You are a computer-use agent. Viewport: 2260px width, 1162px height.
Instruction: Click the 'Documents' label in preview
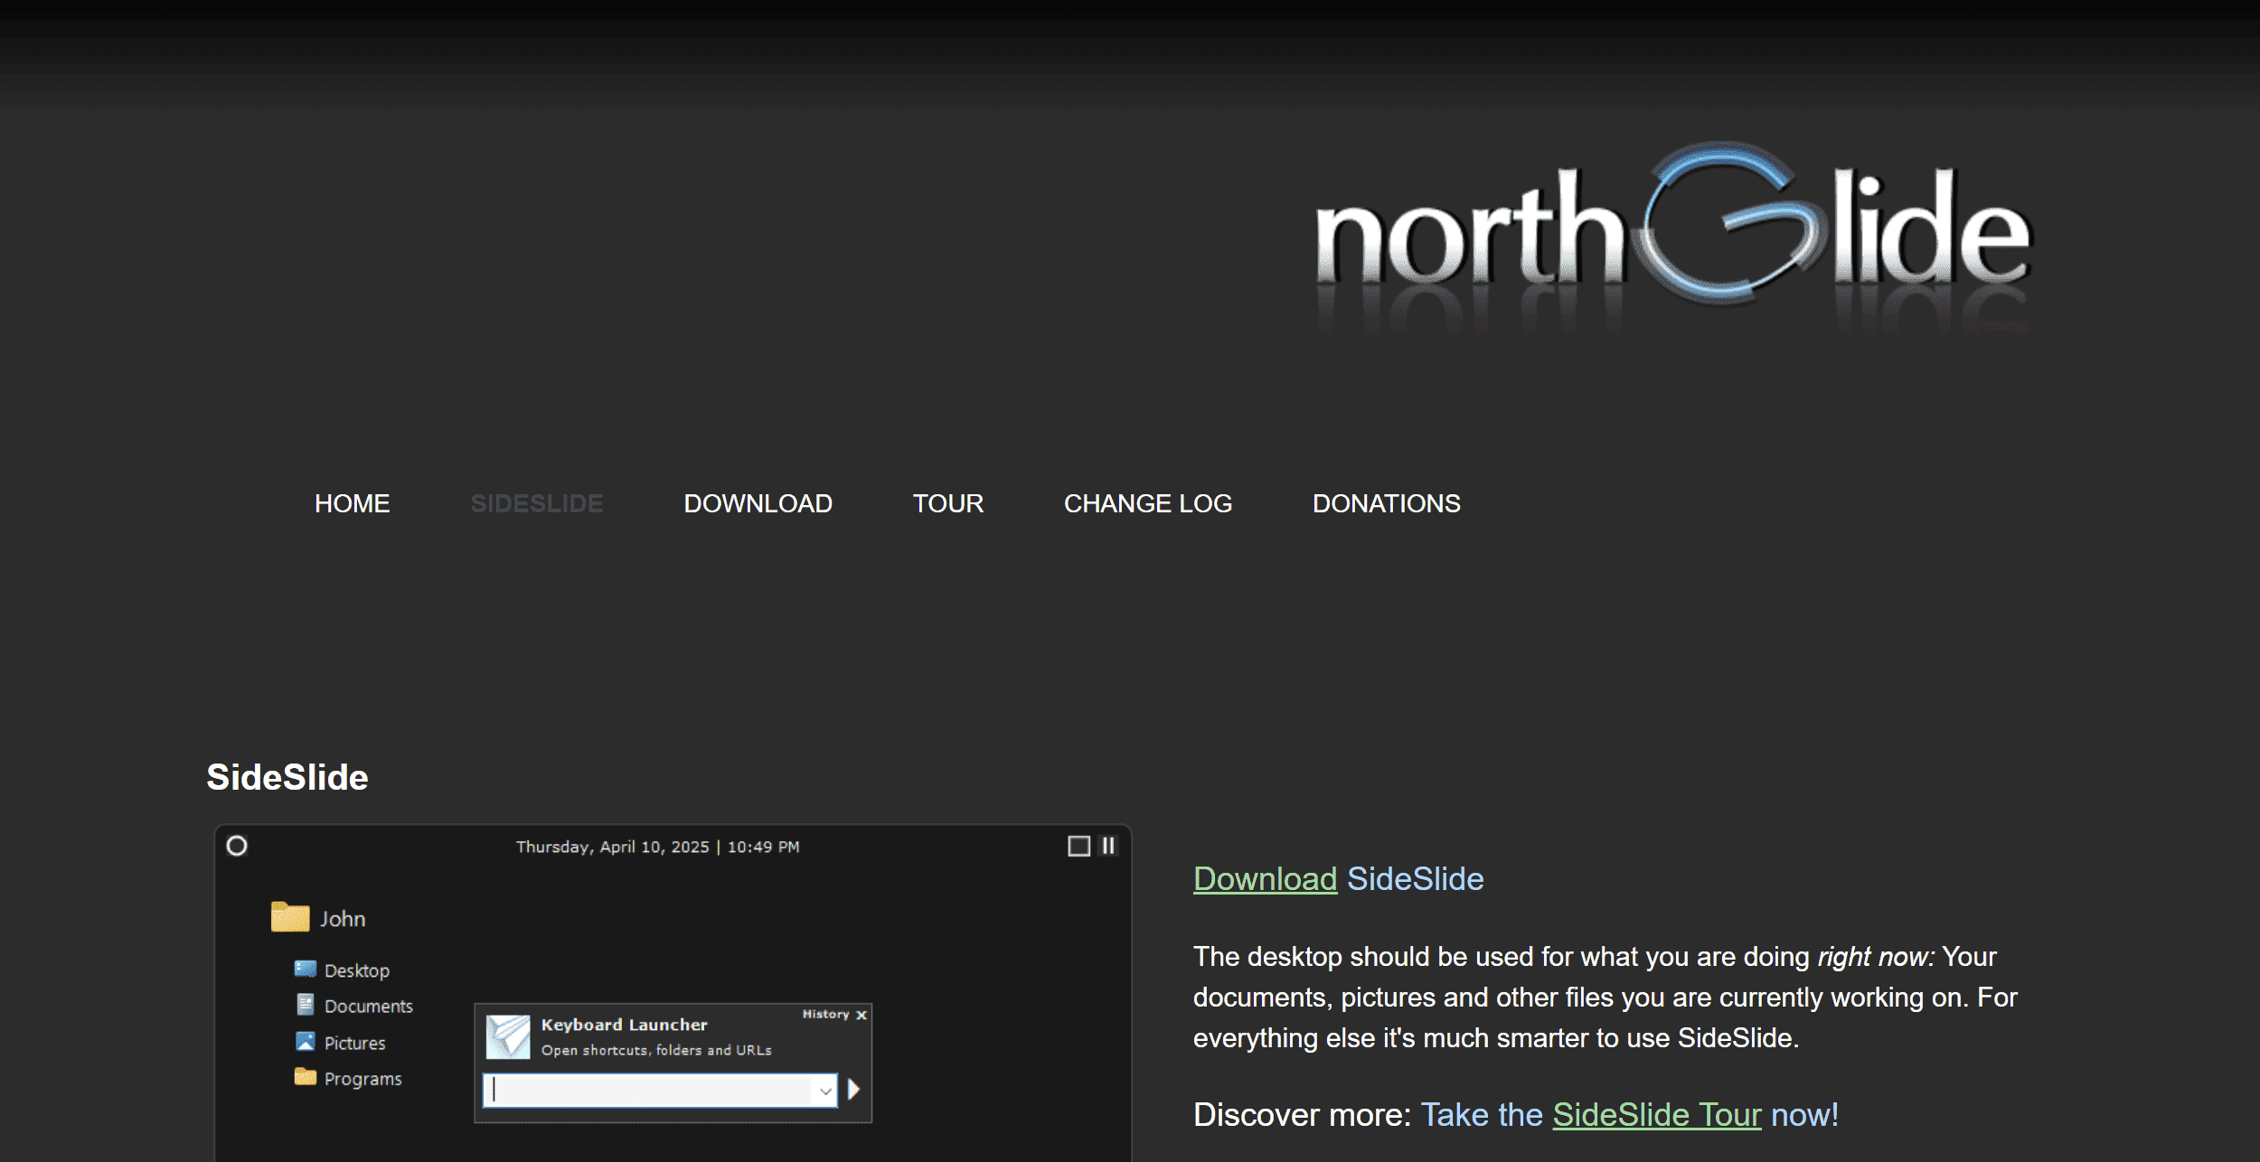[x=369, y=1007]
